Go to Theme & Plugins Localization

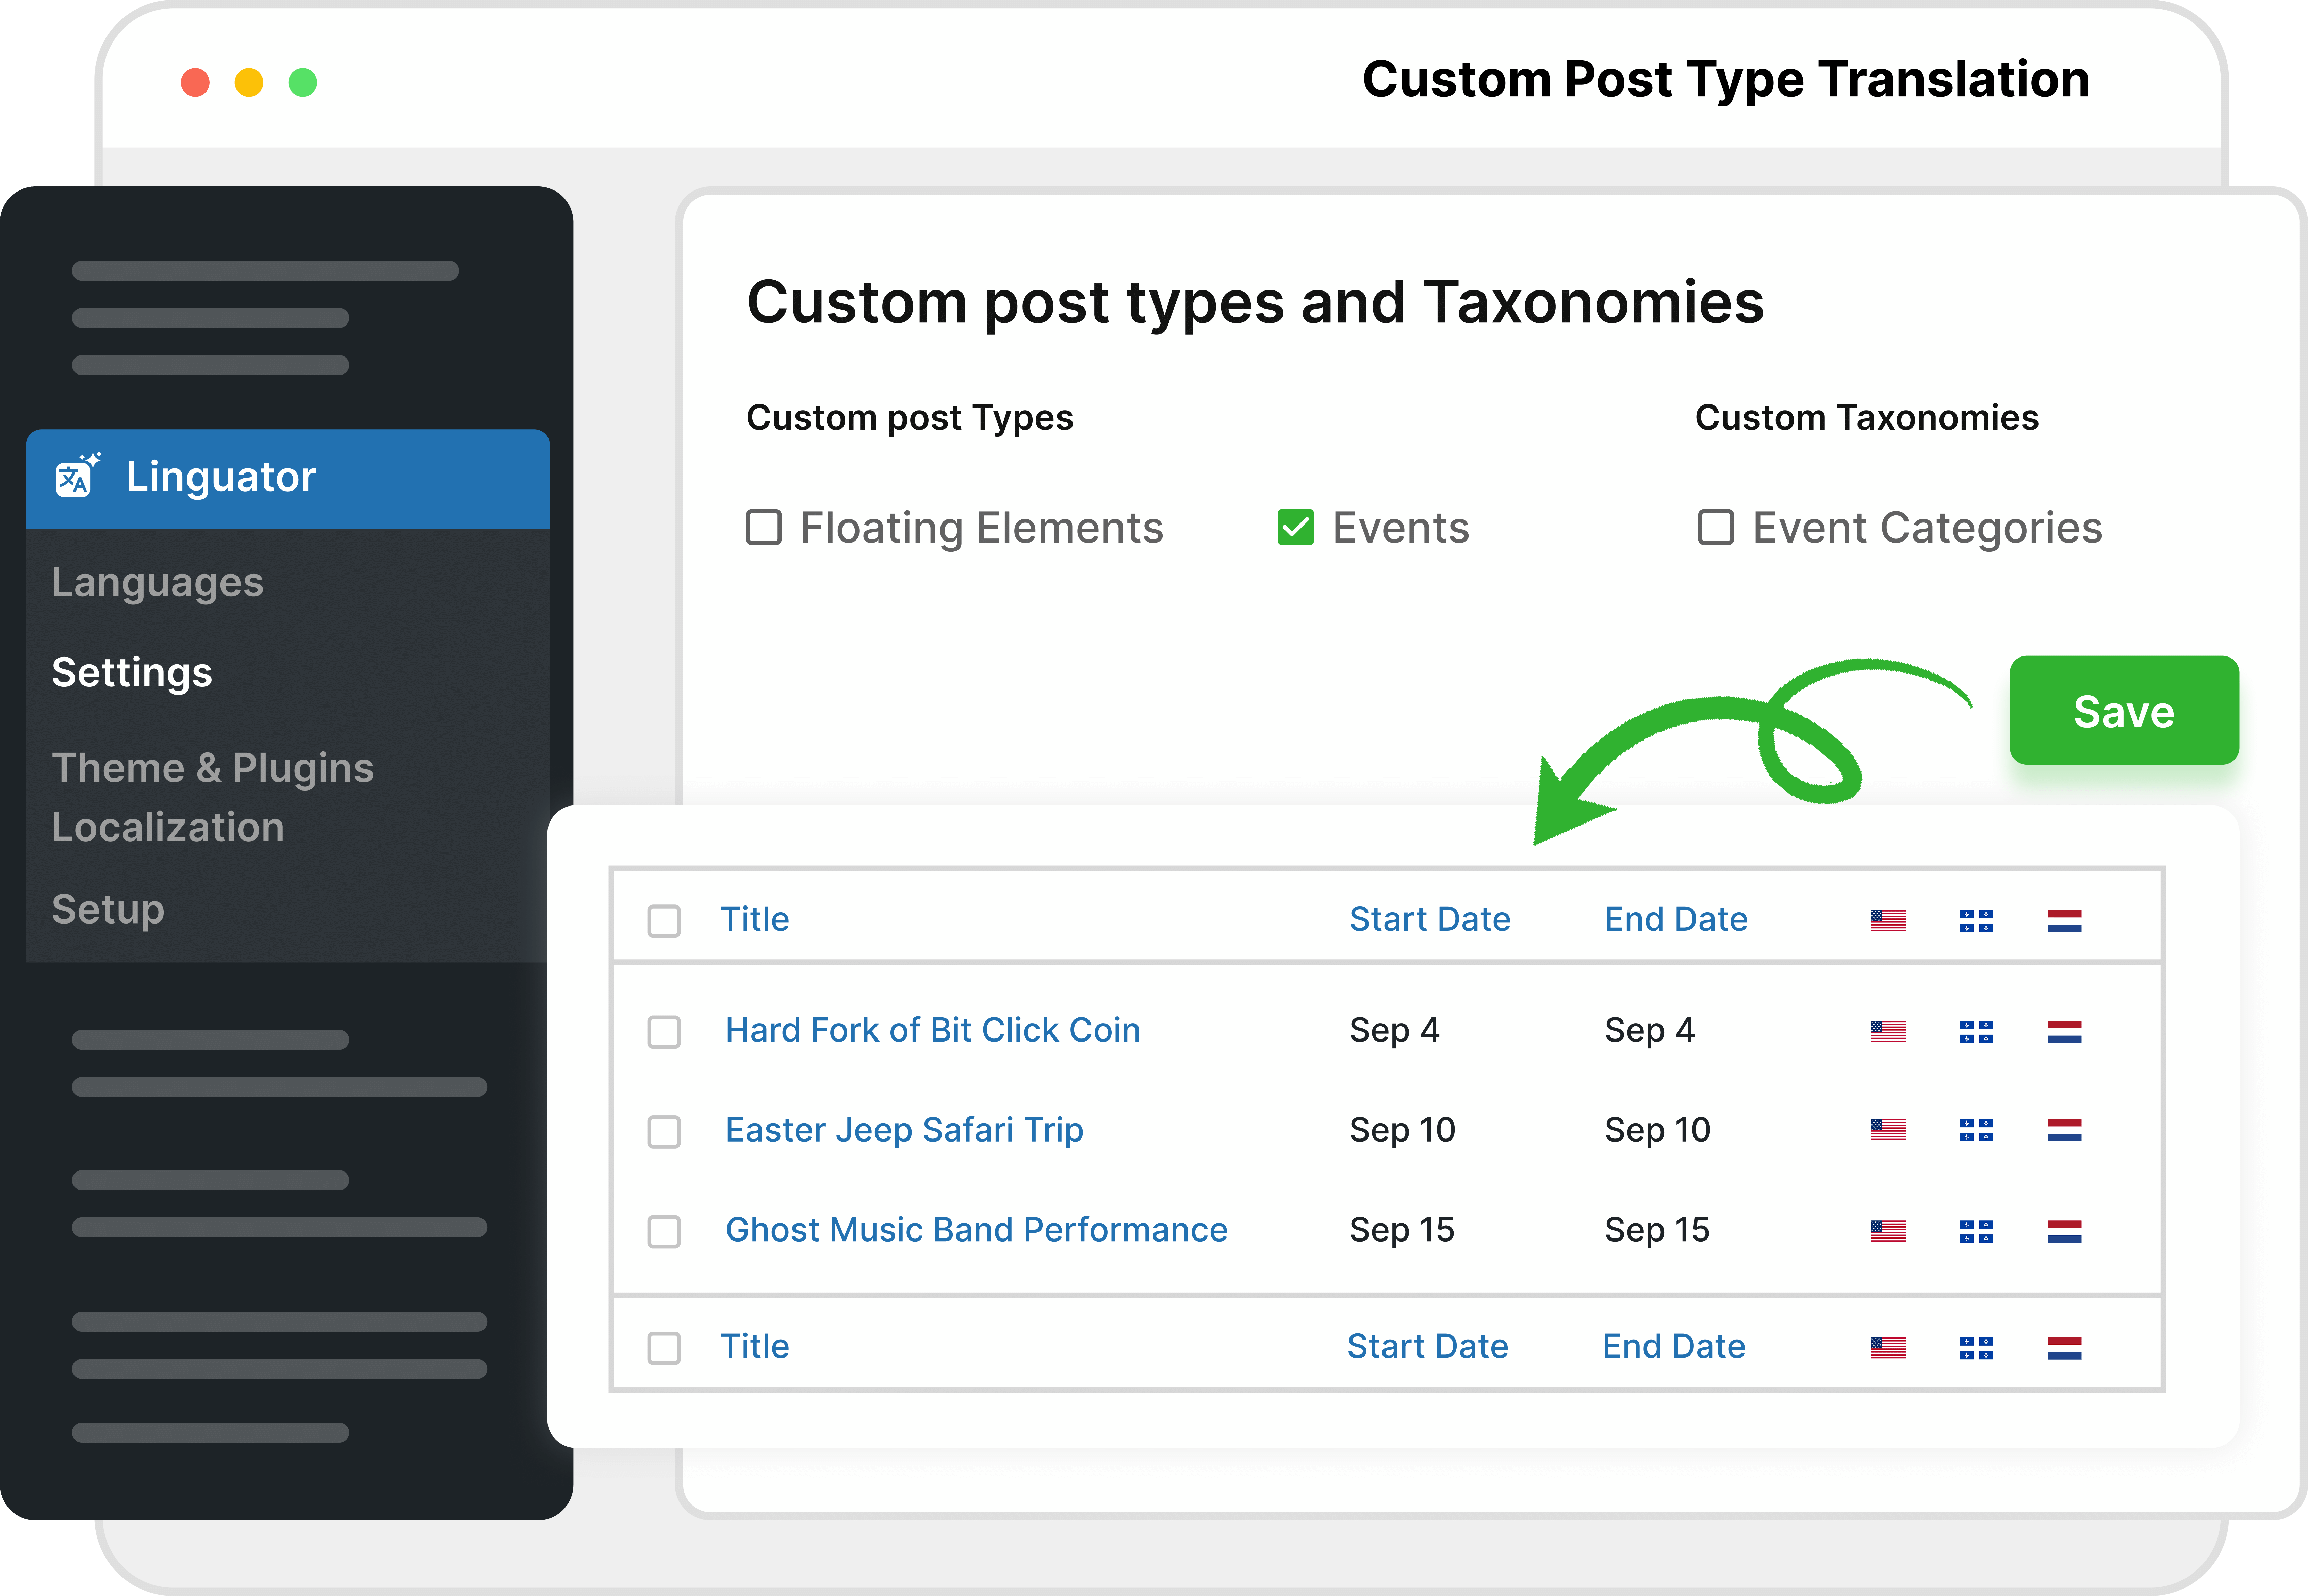(212, 797)
